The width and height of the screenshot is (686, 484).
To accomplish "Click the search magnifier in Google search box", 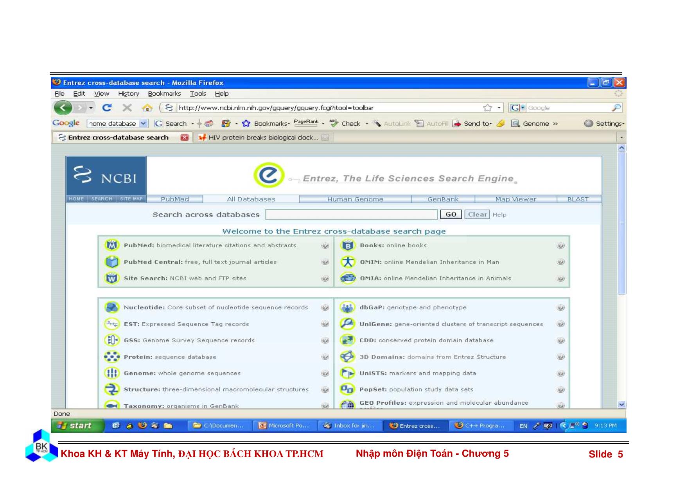I will pyautogui.click(x=616, y=107).
